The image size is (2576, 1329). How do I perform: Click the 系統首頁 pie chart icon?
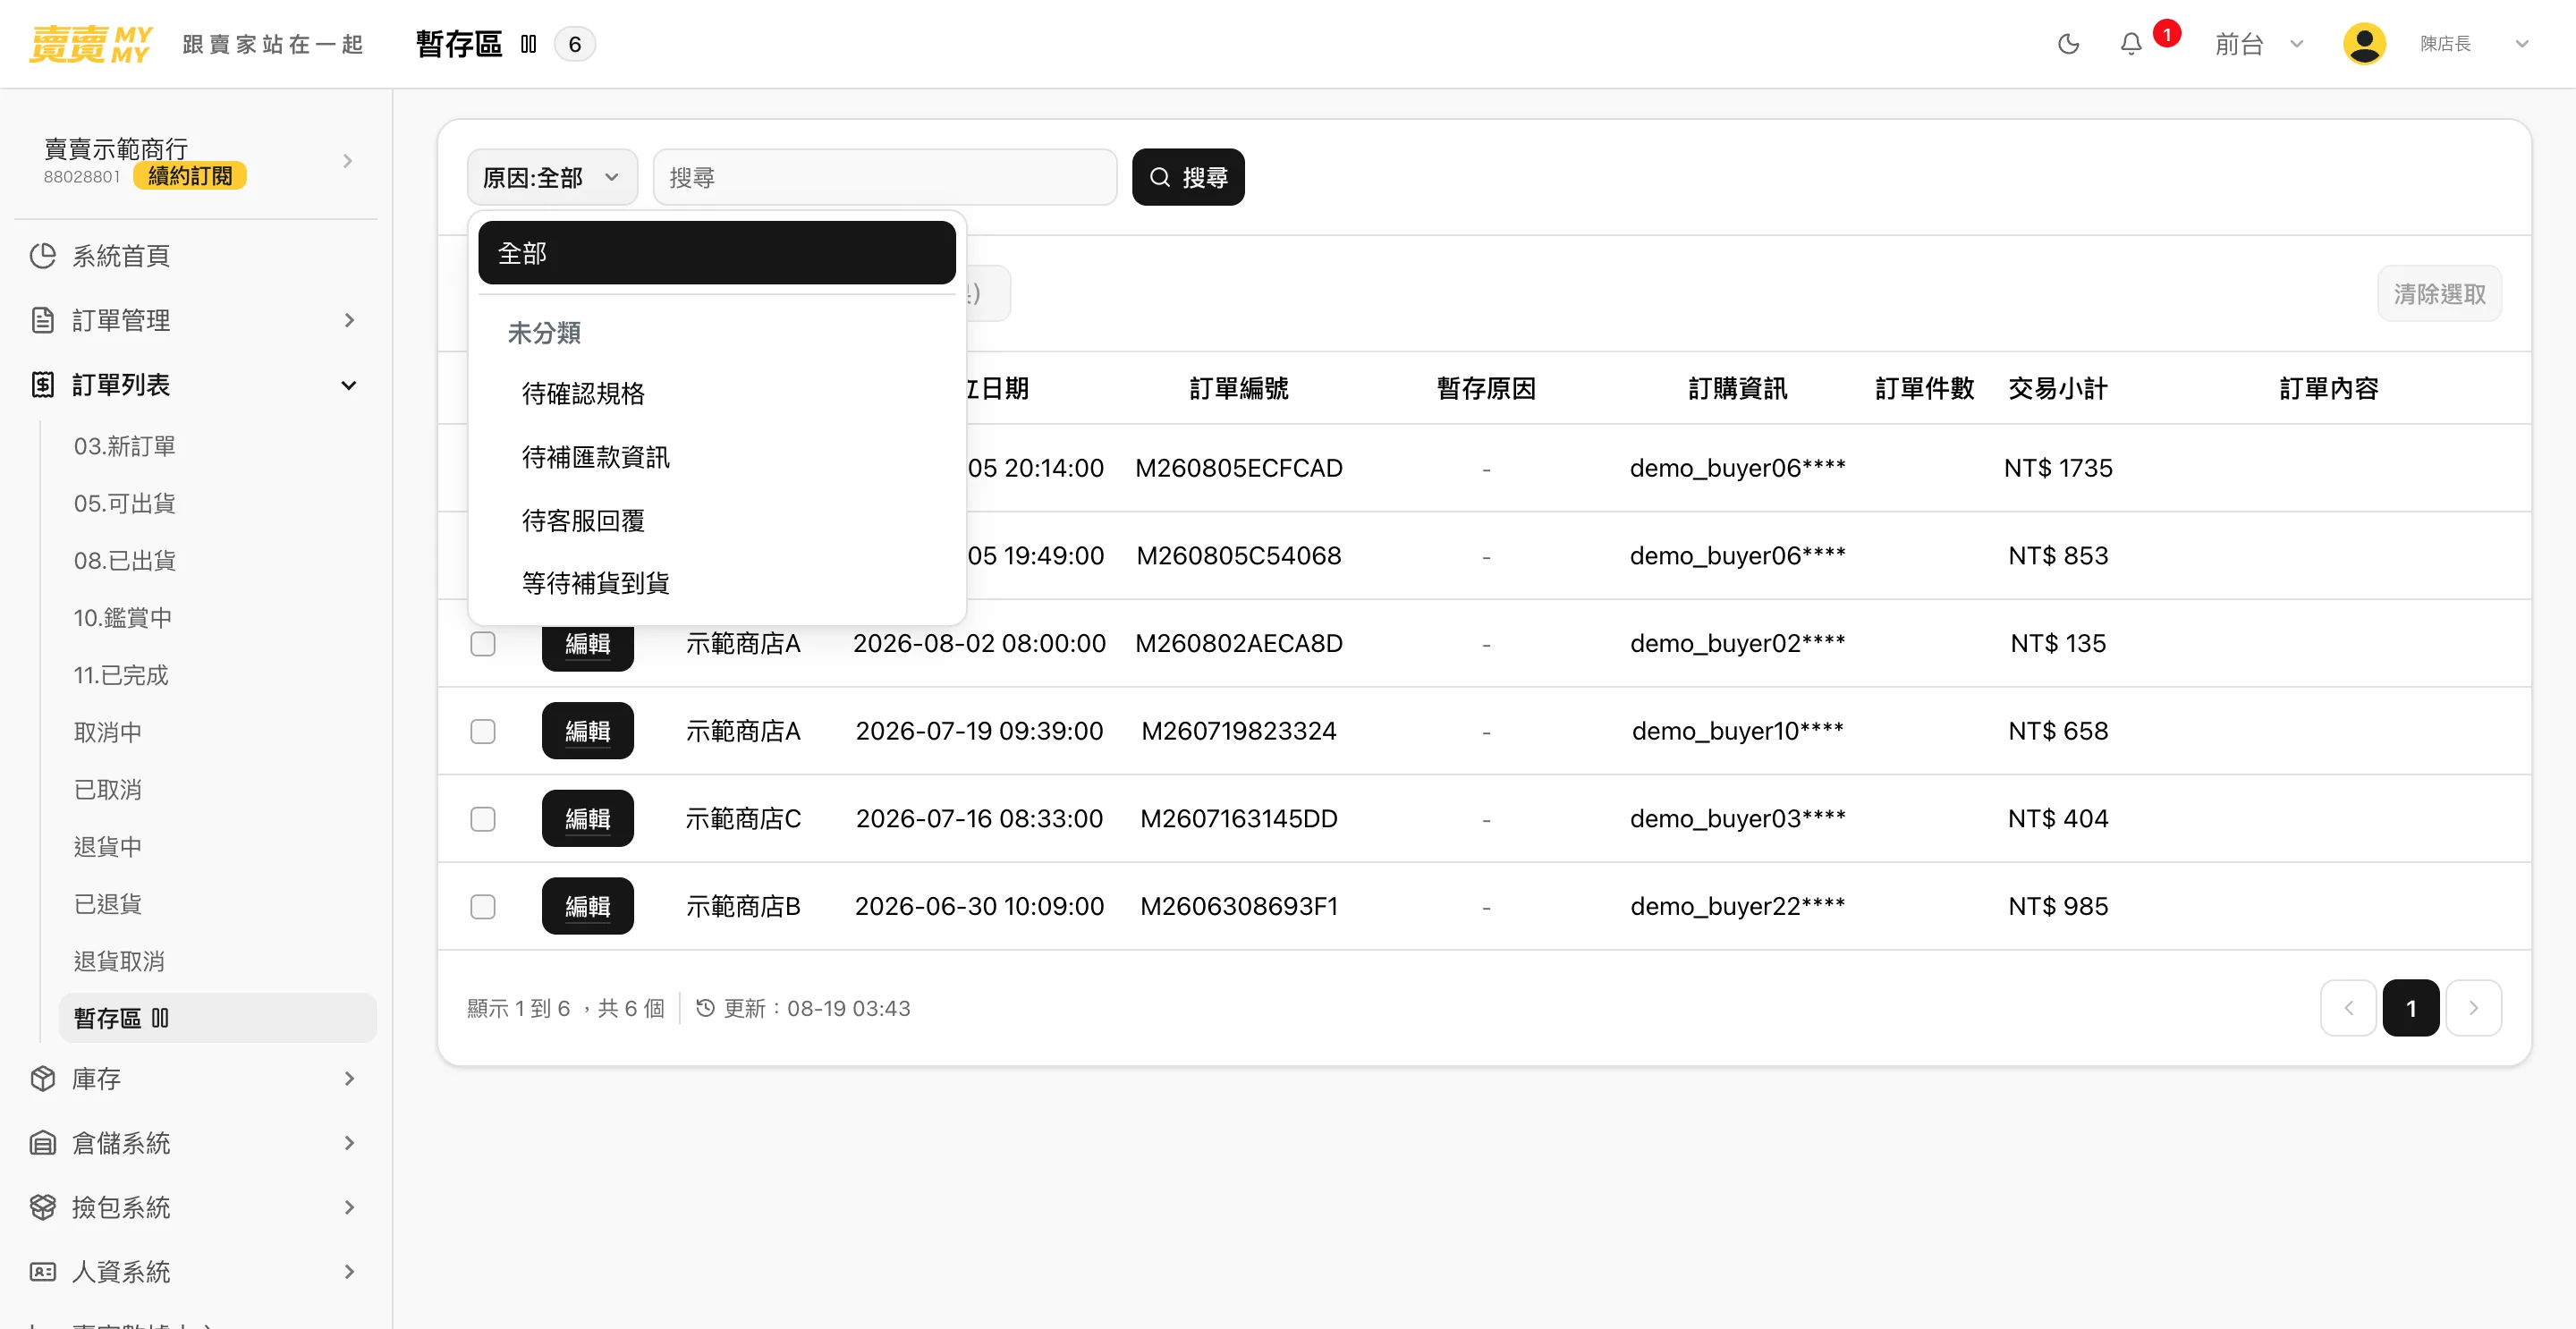click(42, 256)
